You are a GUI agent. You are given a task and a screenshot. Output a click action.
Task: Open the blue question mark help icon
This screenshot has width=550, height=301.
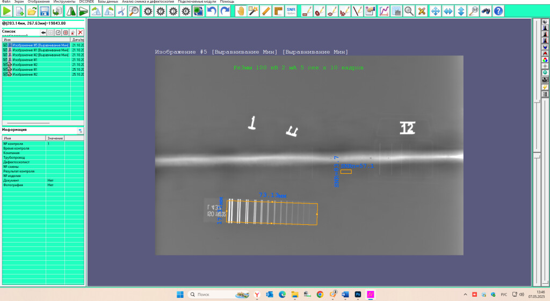pos(498,11)
